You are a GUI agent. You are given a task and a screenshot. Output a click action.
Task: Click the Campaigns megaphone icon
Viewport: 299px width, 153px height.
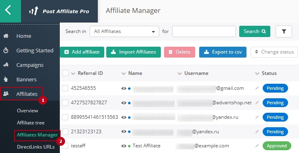click(6, 65)
